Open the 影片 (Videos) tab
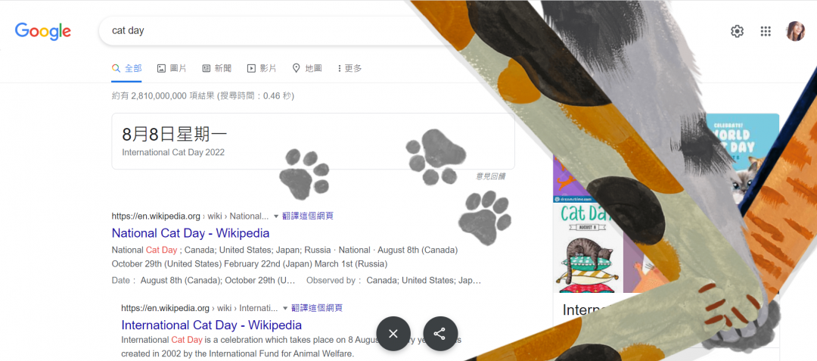The height and width of the screenshot is (361, 817). click(x=262, y=68)
